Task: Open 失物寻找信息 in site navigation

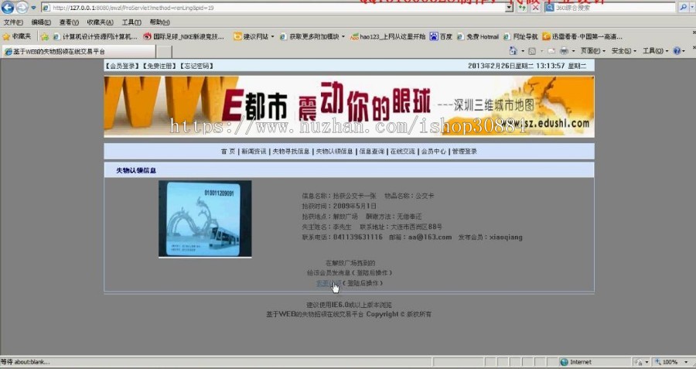Action: (x=292, y=152)
